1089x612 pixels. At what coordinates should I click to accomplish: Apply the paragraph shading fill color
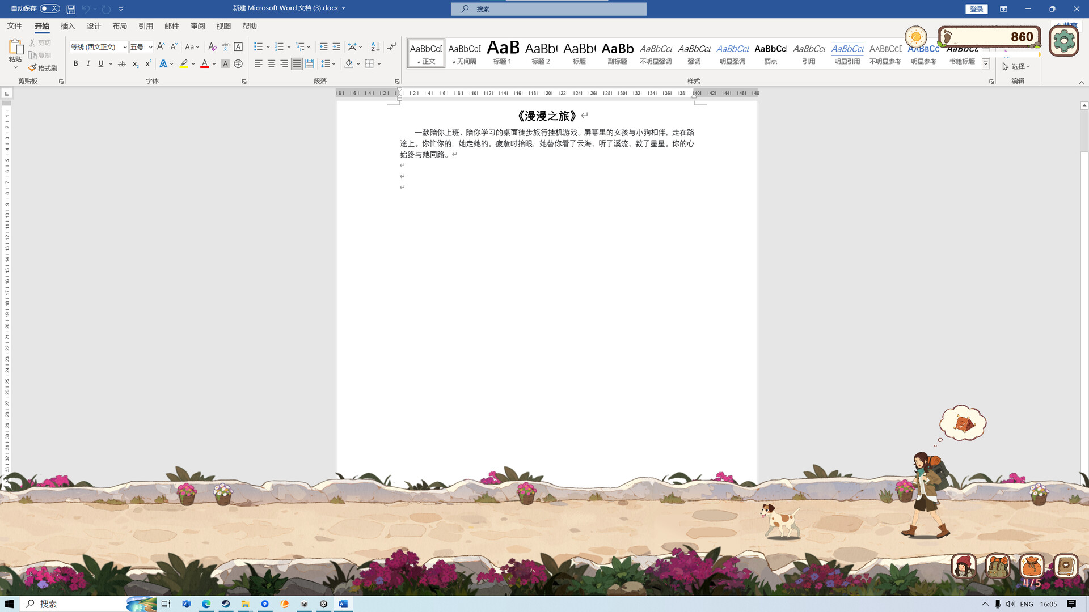click(349, 64)
